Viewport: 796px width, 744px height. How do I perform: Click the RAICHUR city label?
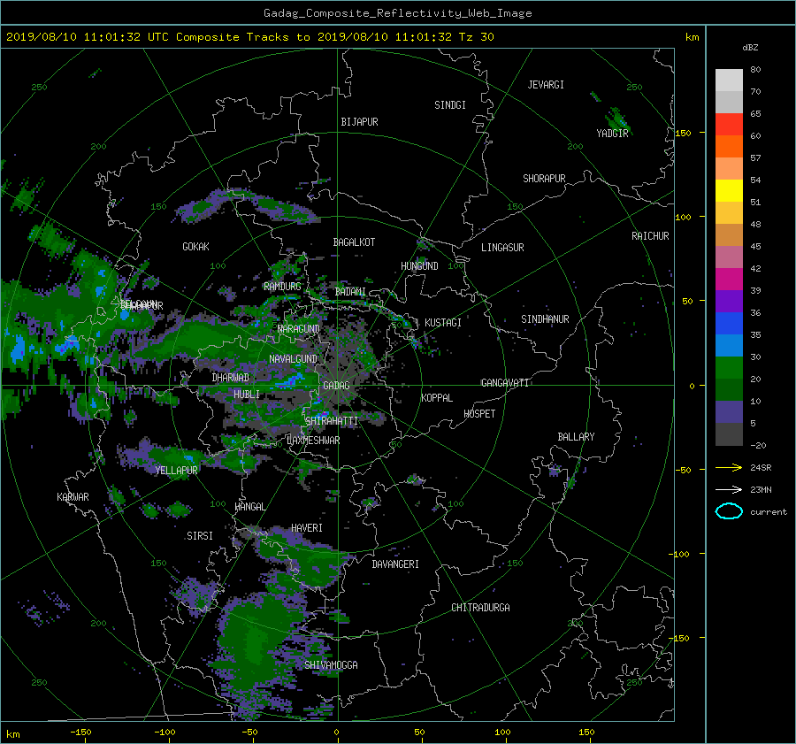point(650,236)
